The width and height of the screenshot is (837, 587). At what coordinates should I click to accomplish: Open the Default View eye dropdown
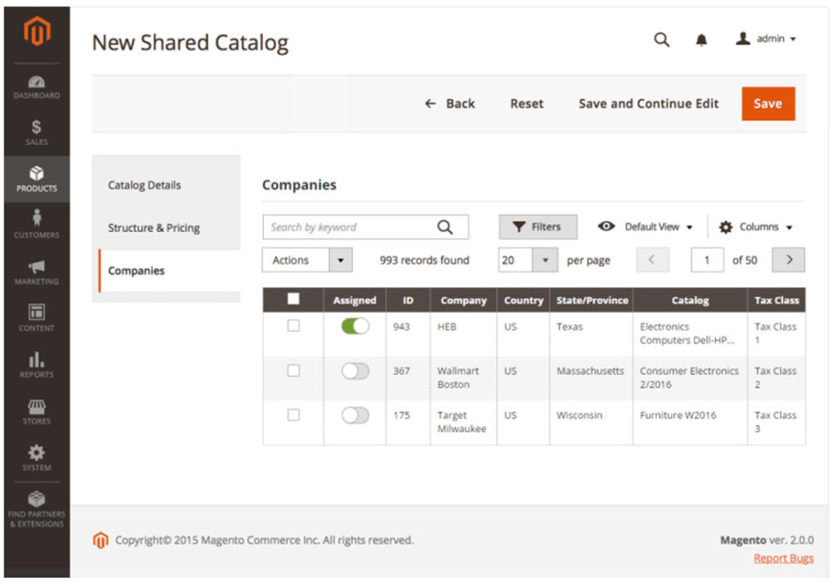(645, 227)
